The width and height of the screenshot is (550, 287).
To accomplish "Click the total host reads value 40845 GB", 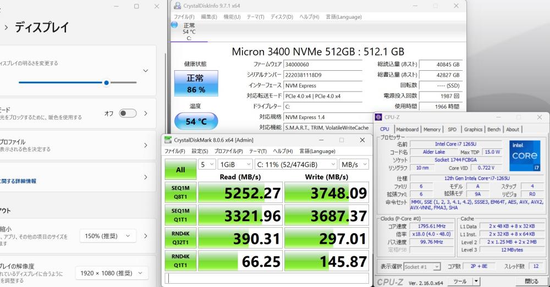I will point(441,64).
